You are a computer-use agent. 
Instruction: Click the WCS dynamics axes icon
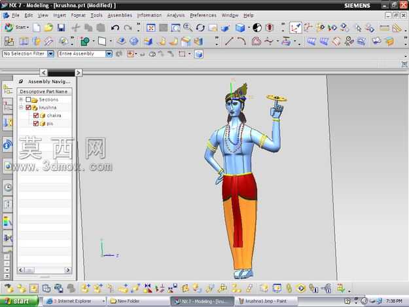(295, 27)
